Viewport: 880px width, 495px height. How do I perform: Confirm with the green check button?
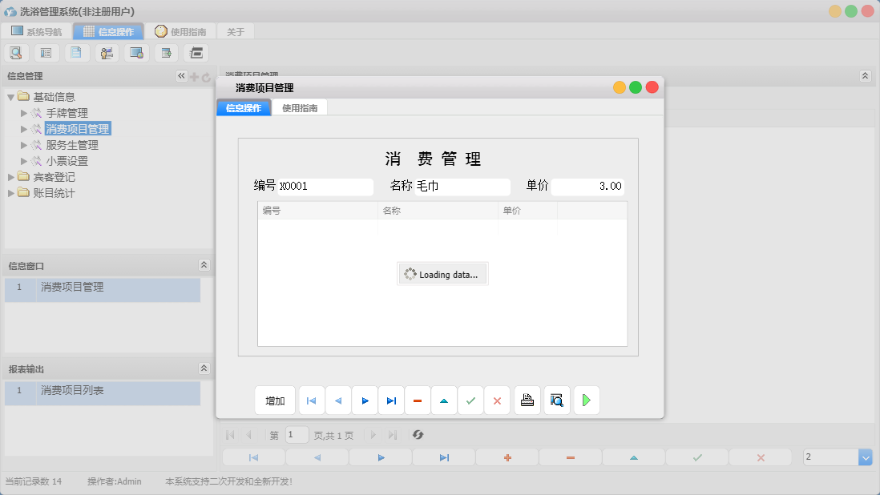(470, 400)
